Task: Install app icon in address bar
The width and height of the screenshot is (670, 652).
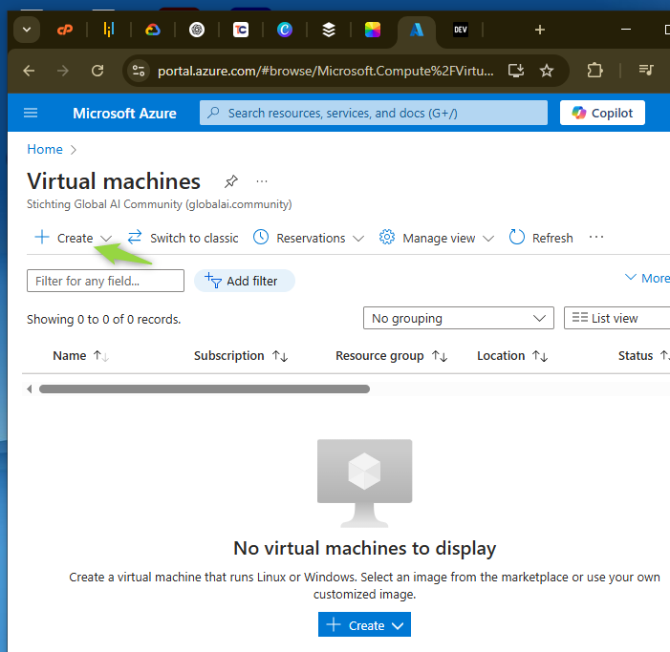Action: 516,71
